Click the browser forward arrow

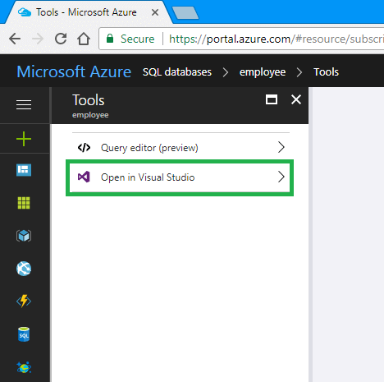[38, 39]
